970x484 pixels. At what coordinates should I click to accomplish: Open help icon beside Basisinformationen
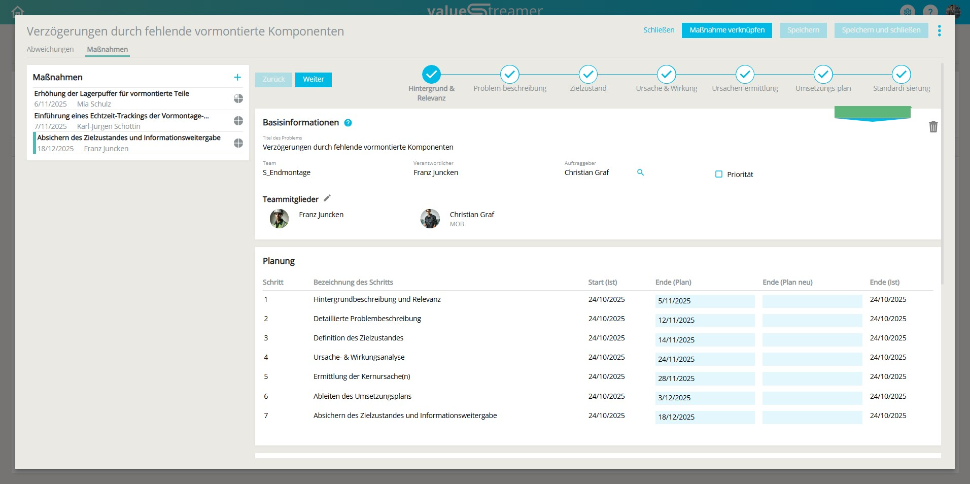pos(348,123)
